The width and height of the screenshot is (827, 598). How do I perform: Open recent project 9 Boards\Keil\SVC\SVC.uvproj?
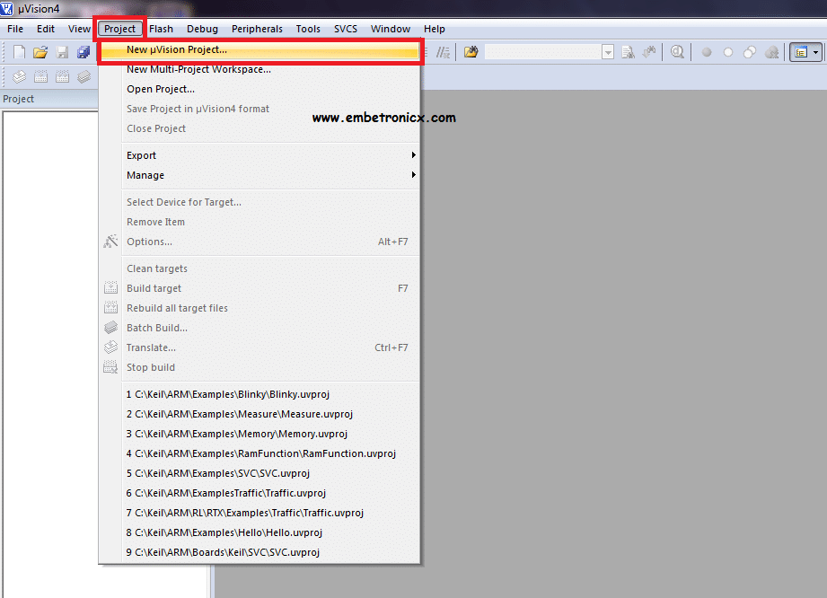click(260, 552)
